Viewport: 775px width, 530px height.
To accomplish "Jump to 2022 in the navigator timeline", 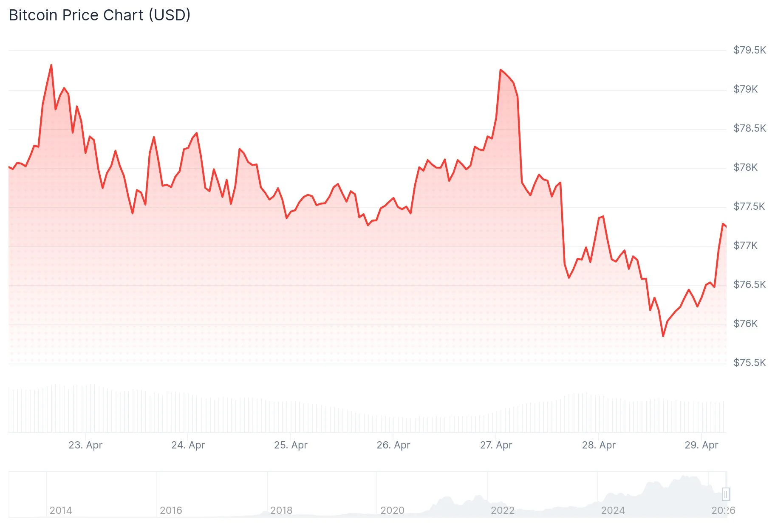I will (503, 510).
